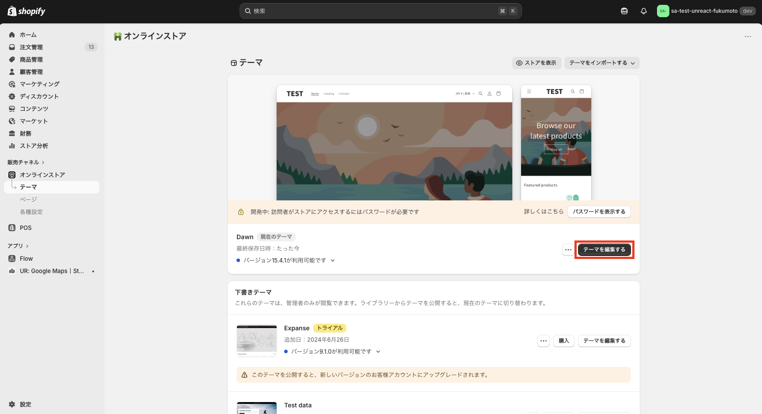Expand Expanse バージョン9.1.0 update chevron
Screen dimensions: 762x414
378,352
